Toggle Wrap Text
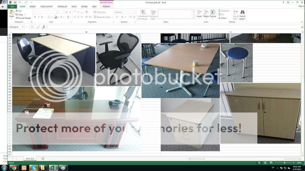 (99, 12)
